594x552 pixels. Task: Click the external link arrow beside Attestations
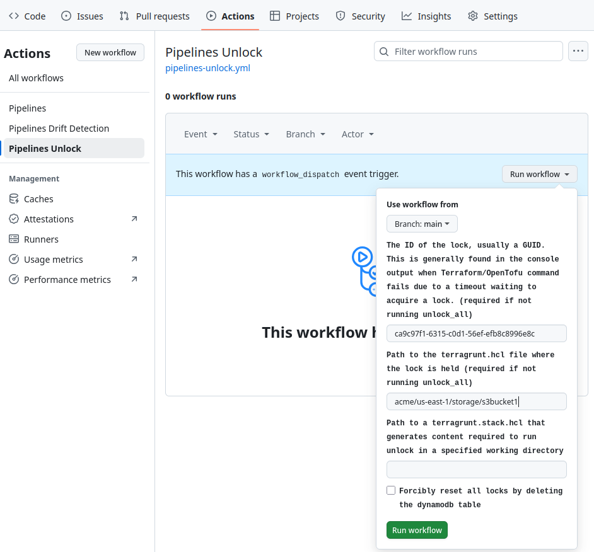pos(134,219)
